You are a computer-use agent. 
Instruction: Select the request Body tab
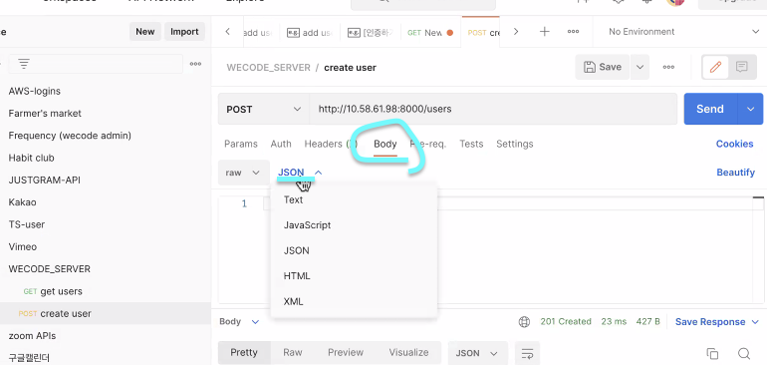pos(384,144)
